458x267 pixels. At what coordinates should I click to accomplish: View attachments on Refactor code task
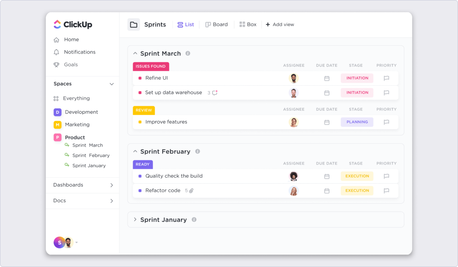(x=191, y=190)
